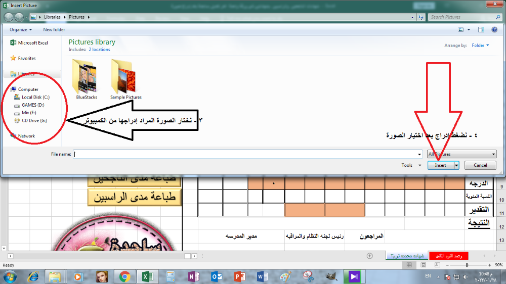
Task: Select CD Drive (G:)
Action: click(x=31, y=121)
